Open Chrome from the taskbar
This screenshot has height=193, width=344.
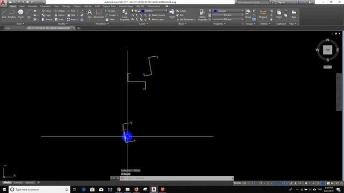click(119, 189)
